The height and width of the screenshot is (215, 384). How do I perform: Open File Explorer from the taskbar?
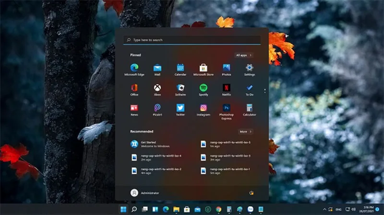pyautogui.click(x=176, y=209)
